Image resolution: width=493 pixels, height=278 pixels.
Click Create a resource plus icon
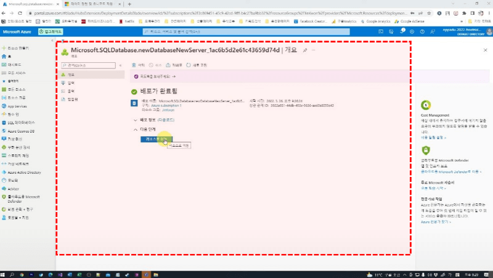[4, 48]
